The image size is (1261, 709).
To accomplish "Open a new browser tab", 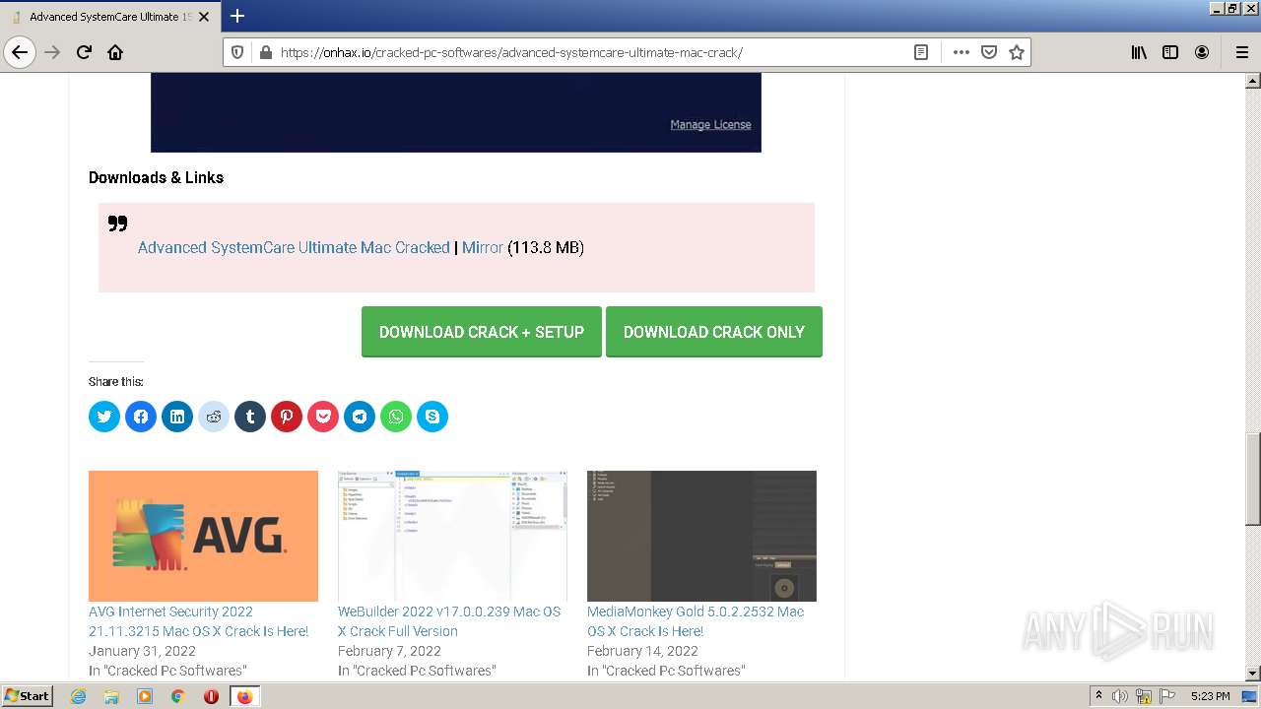I will point(237,16).
